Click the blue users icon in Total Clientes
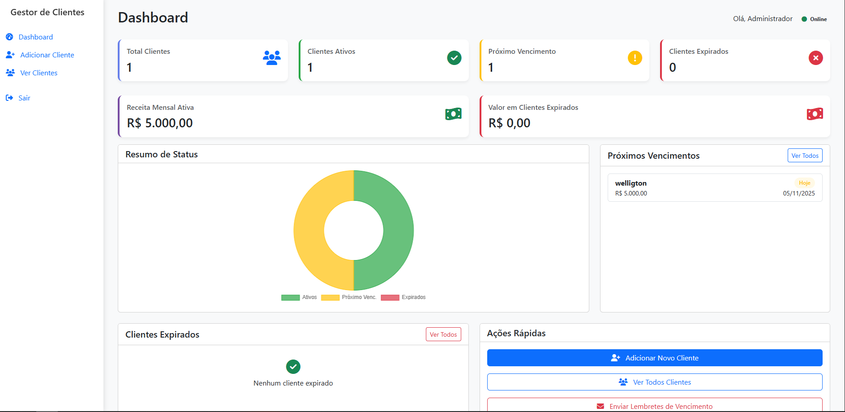Image resolution: width=845 pixels, height=412 pixels. click(x=271, y=58)
